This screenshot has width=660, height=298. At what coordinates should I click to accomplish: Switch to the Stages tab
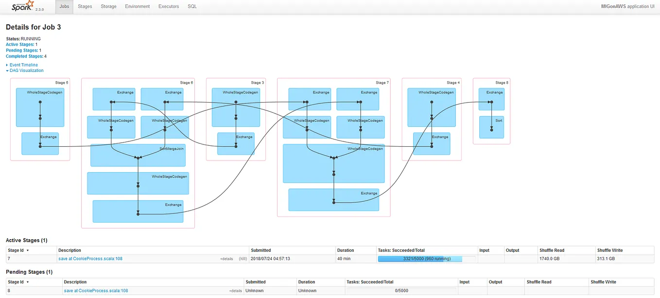85,6
